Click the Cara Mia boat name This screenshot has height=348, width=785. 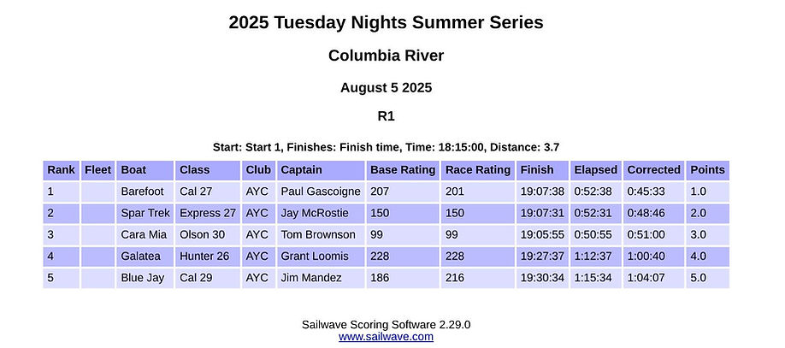click(x=143, y=234)
